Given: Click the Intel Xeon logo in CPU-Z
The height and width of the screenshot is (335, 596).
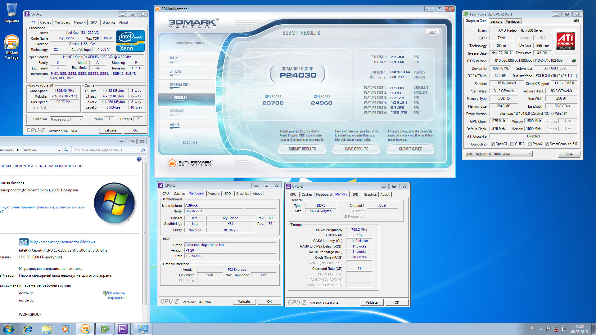Looking at the screenshot, I should [130, 41].
